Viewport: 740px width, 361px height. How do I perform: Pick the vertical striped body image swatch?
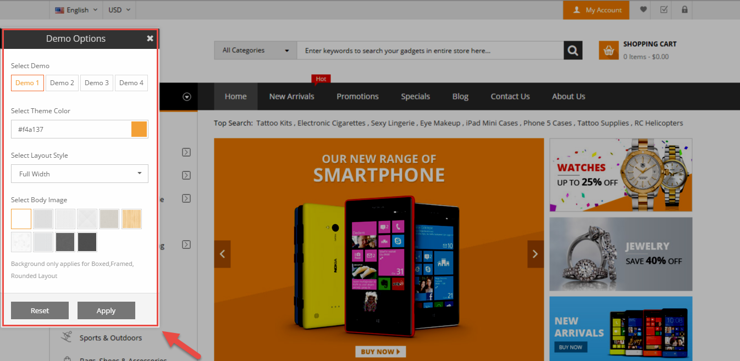coord(65,219)
